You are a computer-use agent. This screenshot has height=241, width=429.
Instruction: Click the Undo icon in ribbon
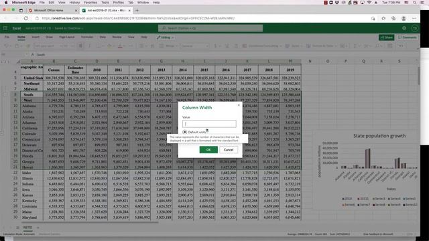[6, 46]
